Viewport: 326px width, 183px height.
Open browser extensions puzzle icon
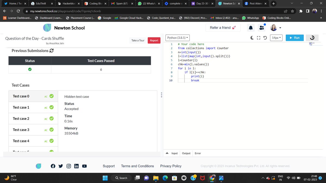coord(301,11)
